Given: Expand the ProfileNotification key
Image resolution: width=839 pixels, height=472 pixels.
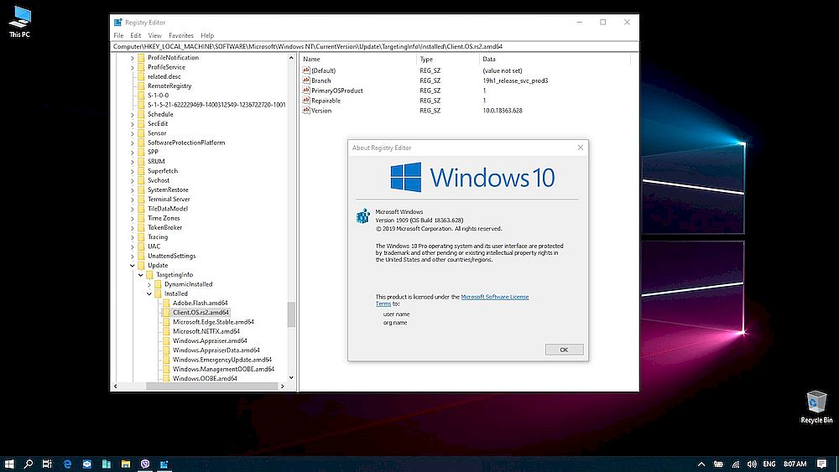Looking at the screenshot, I should (x=133, y=58).
